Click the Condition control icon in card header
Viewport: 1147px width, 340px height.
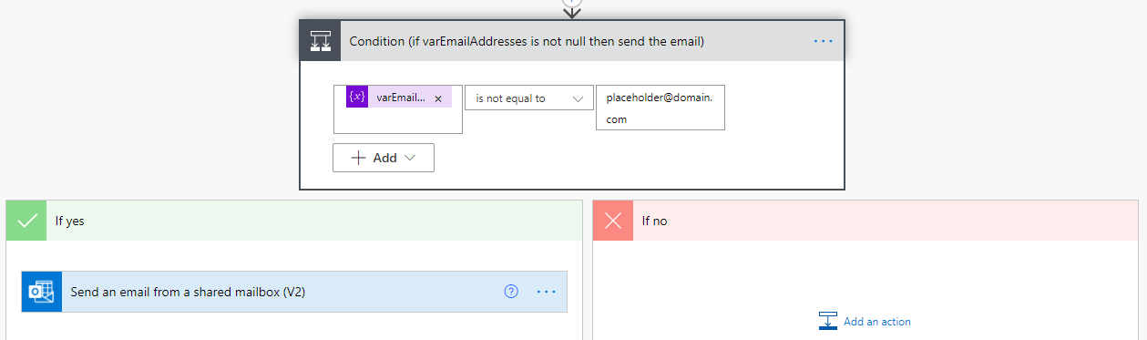pos(321,41)
